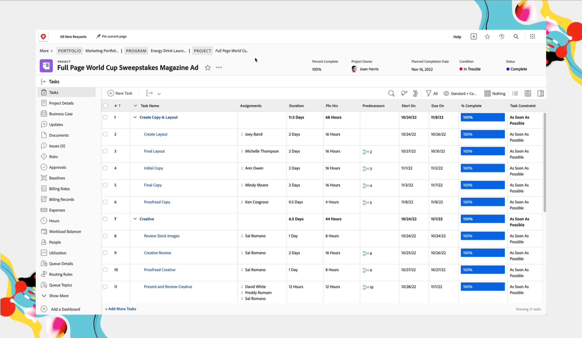Viewport: 582px width, 338px height.
Task: Open project more options ellipsis
Action: click(x=219, y=67)
